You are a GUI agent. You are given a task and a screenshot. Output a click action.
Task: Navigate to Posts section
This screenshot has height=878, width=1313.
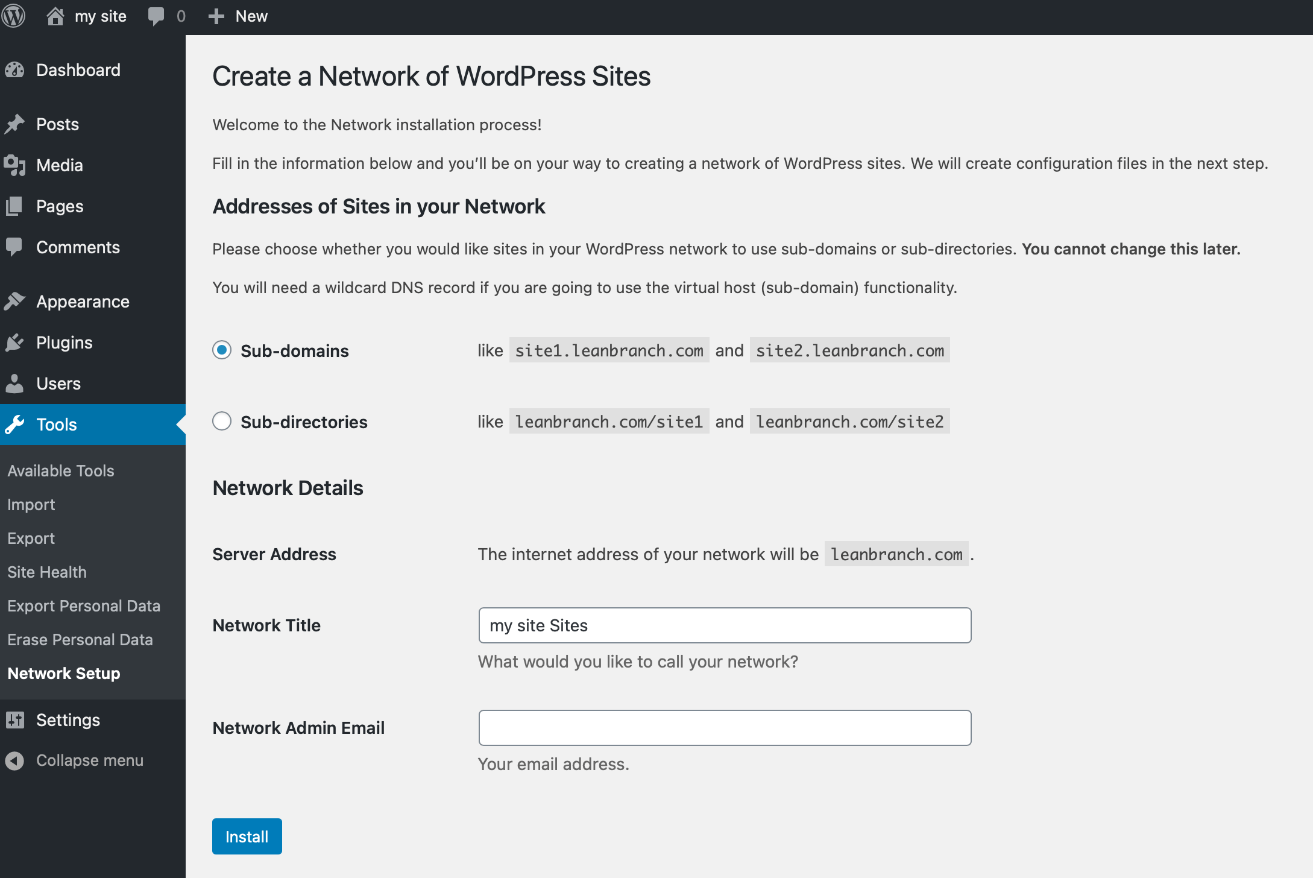pyautogui.click(x=56, y=124)
